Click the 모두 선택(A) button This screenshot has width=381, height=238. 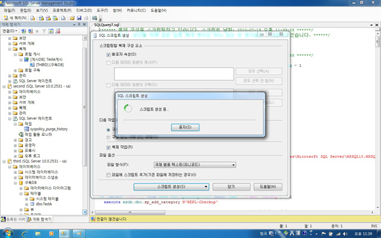(x=259, y=71)
